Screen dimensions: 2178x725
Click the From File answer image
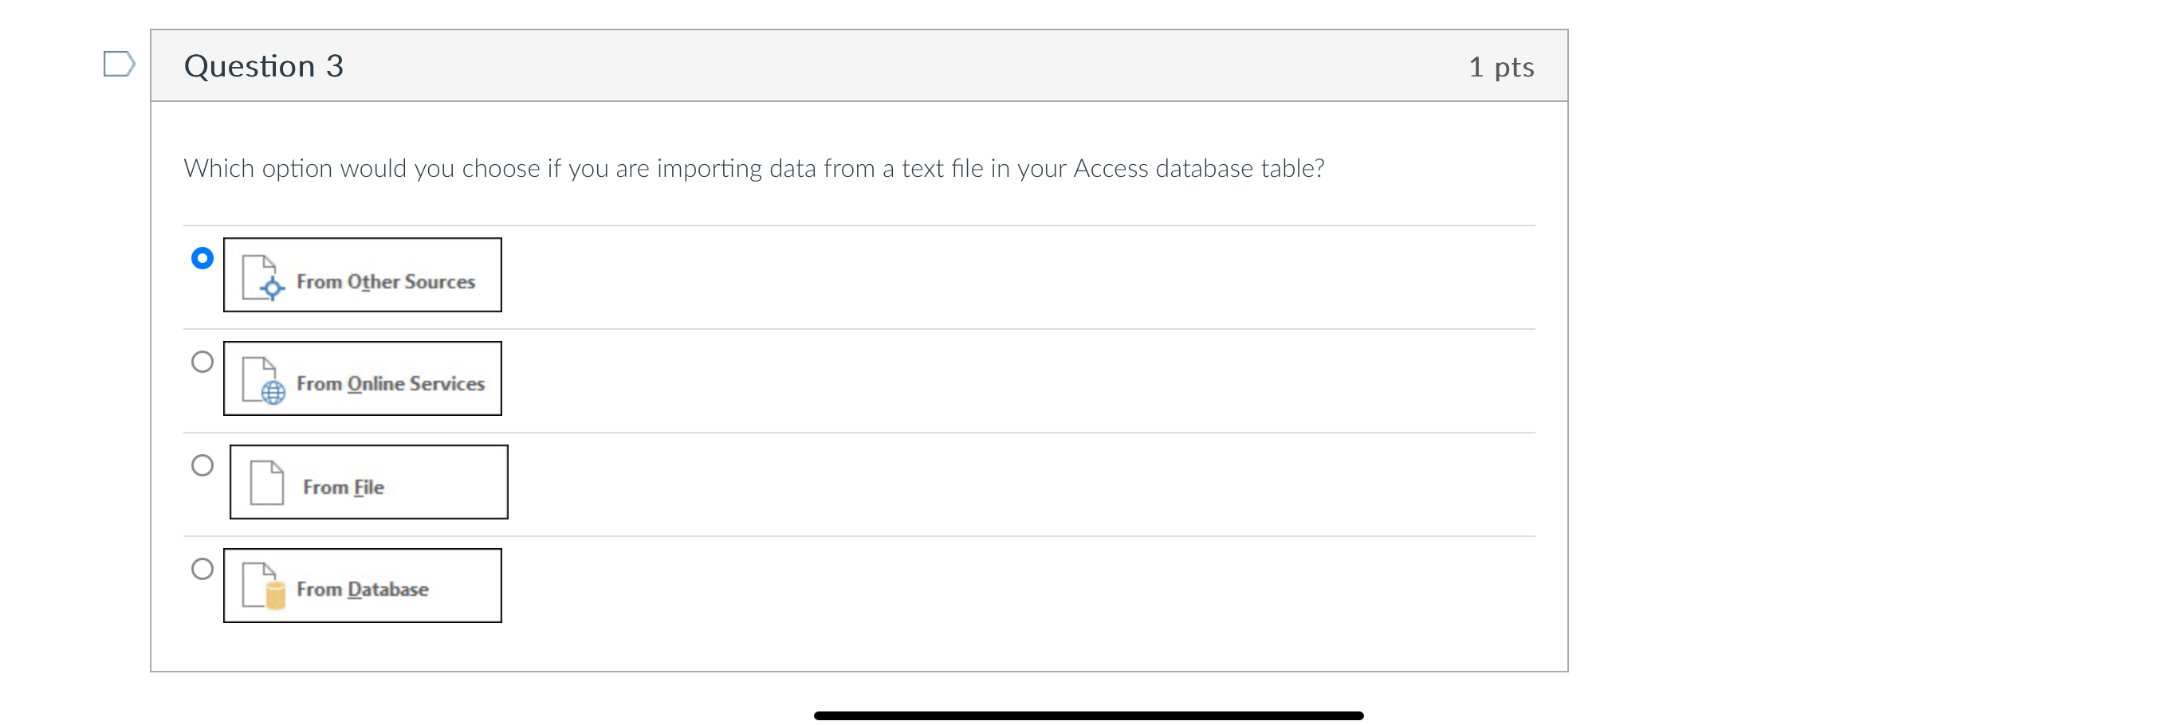pos(368,482)
